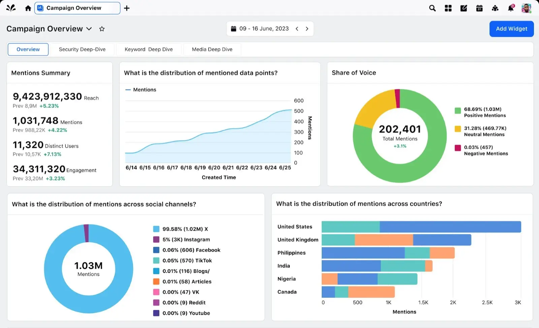Click the Instagram legend swatch

(x=156, y=239)
